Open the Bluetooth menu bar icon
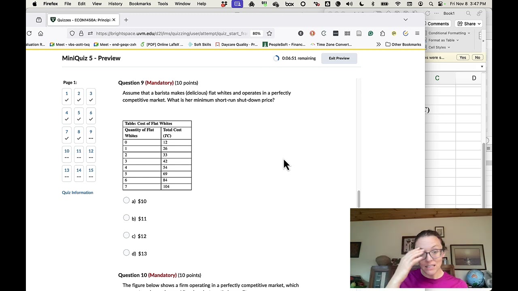The image size is (518, 291). (x=373, y=4)
